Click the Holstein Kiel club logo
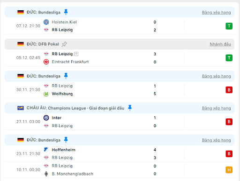 pos(46,22)
